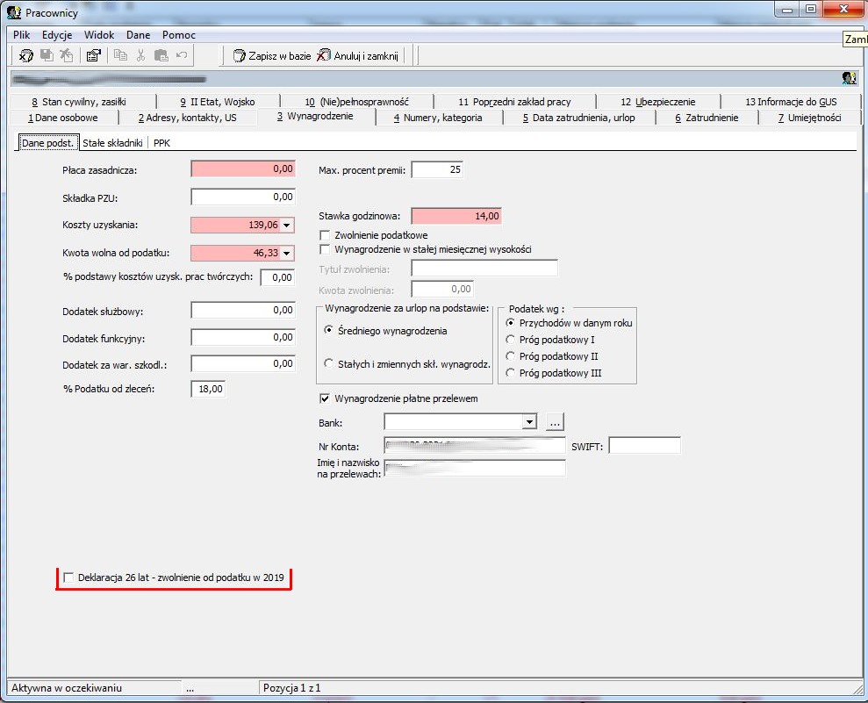This screenshot has height=703, width=868.
Task: Click the Max. procent premii field
Action: [x=437, y=169]
